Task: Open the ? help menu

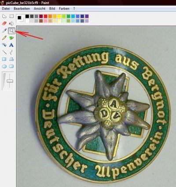Action: point(74,9)
